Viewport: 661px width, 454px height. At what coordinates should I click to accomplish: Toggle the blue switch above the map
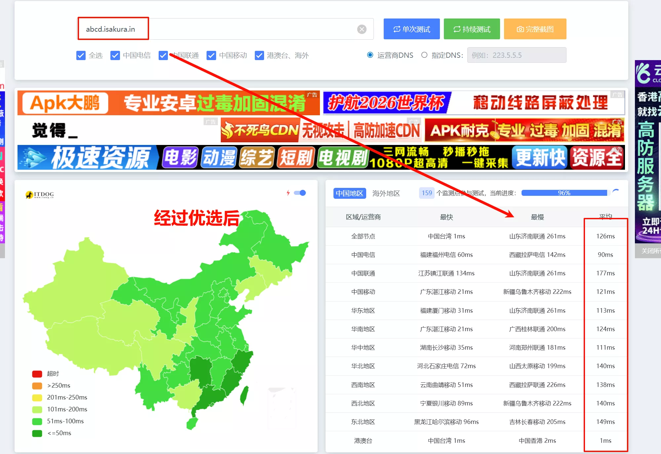tap(300, 193)
